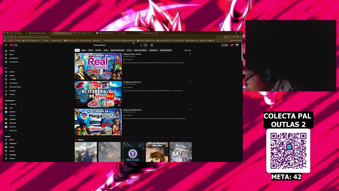The width and height of the screenshot is (339, 191).
Task: Open options menu for Iceberg de MEGAPLAZA
Action: (190, 110)
